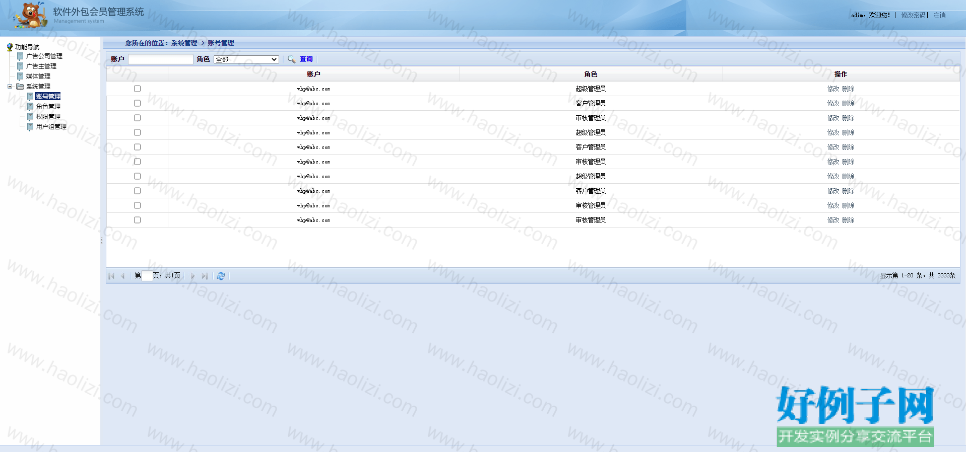Tick the checkbox of the third row
This screenshot has width=966, height=452.
click(137, 118)
